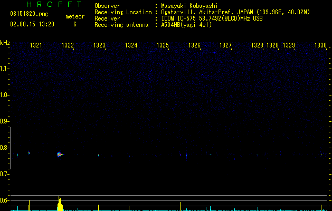332x211 pixels.
Task: Select the 1329 time marker
Action: coord(289,45)
